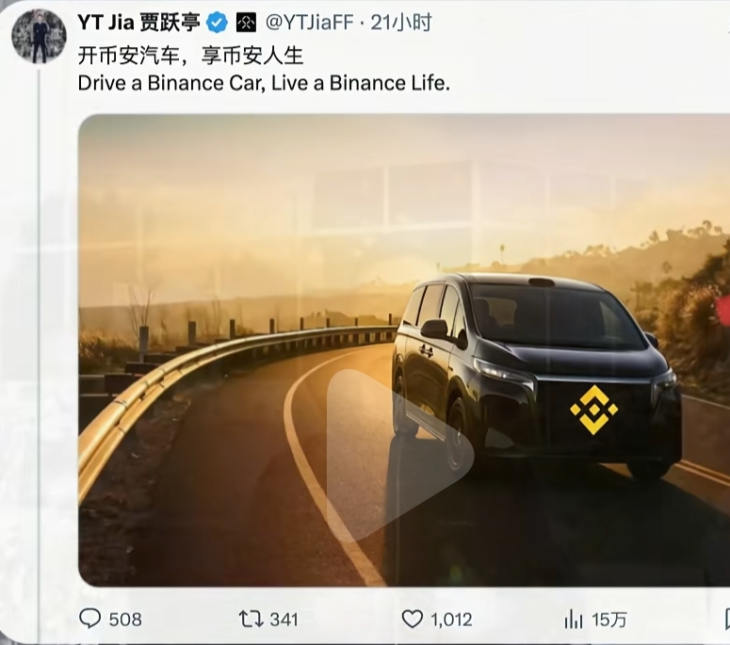Play the Binance car video
The height and width of the screenshot is (645, 730).
point(400,456)
